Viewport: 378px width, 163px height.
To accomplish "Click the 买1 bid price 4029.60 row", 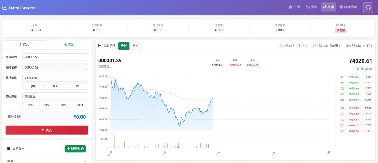I will point(356,108).
